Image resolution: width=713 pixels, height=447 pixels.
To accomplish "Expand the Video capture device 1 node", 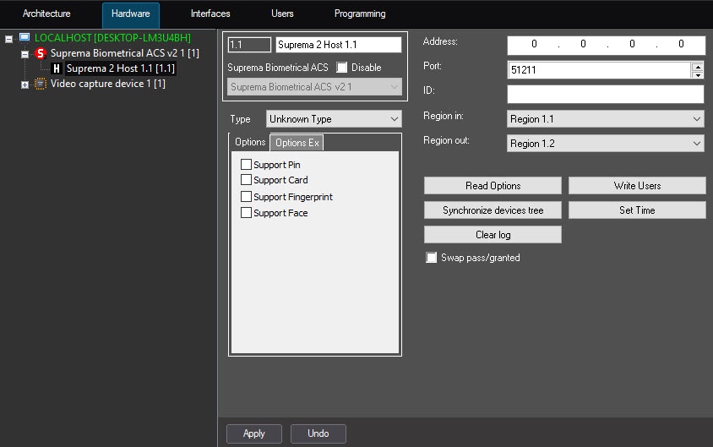I will click(x=24, y=84).
